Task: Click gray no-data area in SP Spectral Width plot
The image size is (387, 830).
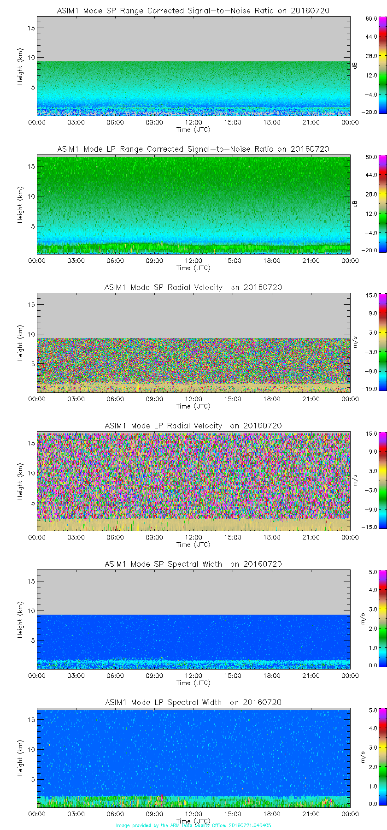Action: pyautogui.click(x=193, y=592)
